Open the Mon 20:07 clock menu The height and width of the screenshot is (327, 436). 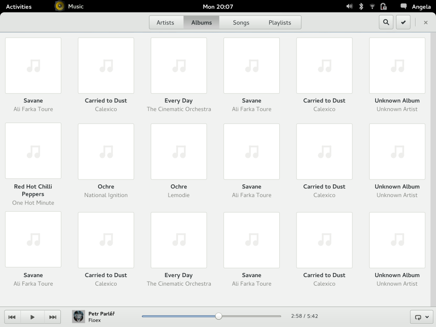pyautogui.click(x=218, y=6)
